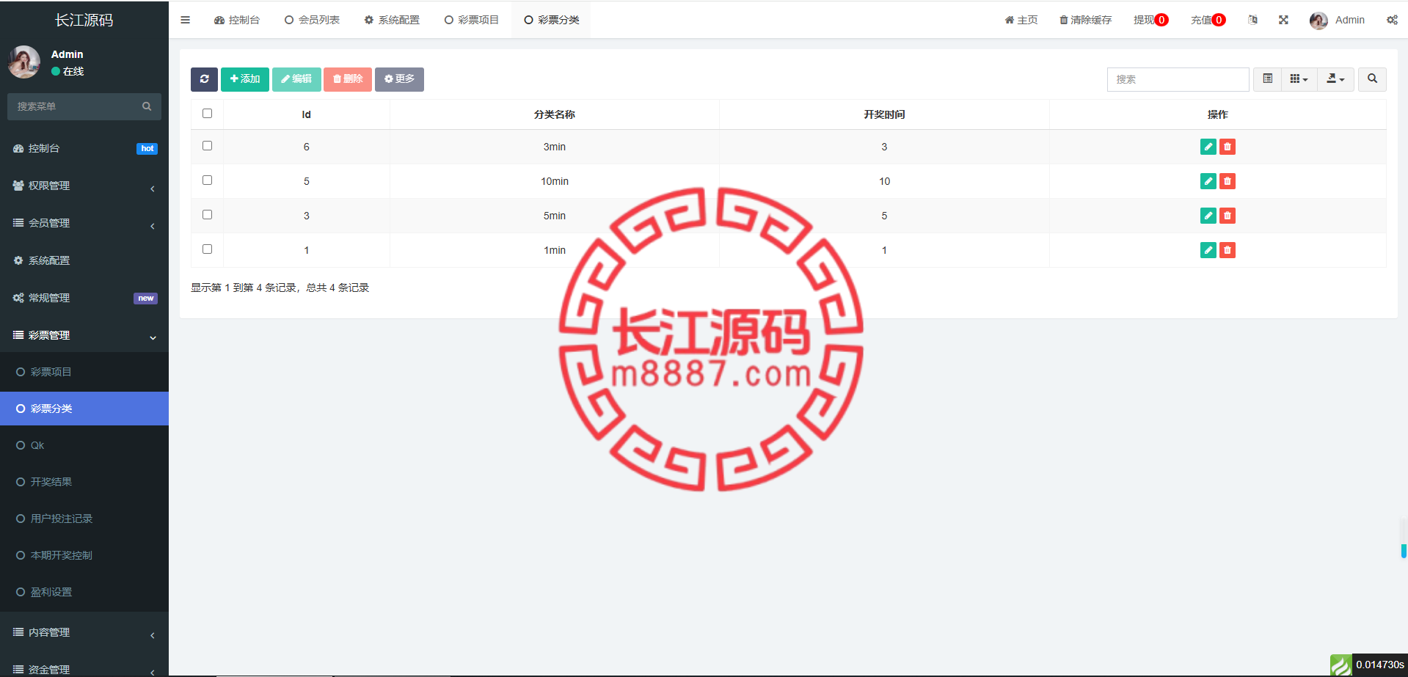The width and height of the screenshot is (1408, 677).
Task: Click the table search magnifier button
Action: pyautogui.click(x=1372, y=79)
